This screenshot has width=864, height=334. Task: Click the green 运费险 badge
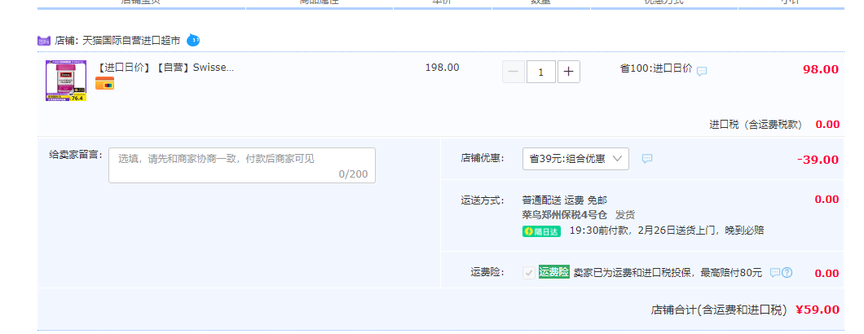click(553, 272)
